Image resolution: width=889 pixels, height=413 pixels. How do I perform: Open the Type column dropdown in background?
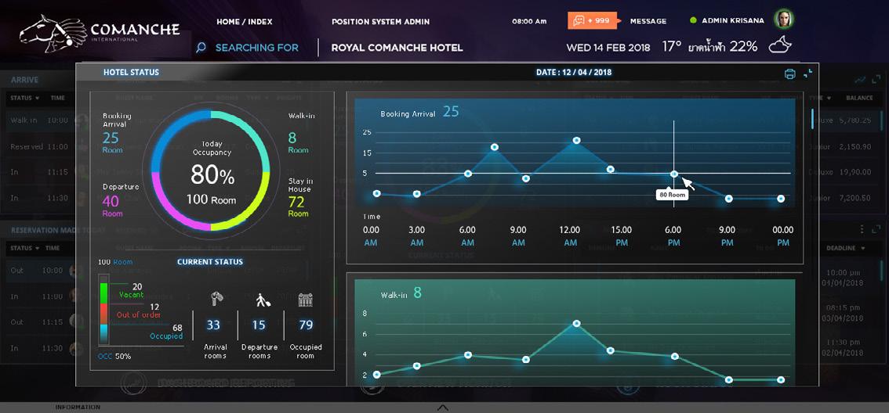tap(818, 98)
